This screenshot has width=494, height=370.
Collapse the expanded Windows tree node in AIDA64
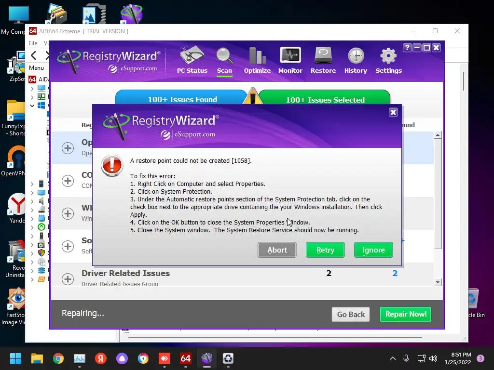point(32,106)
